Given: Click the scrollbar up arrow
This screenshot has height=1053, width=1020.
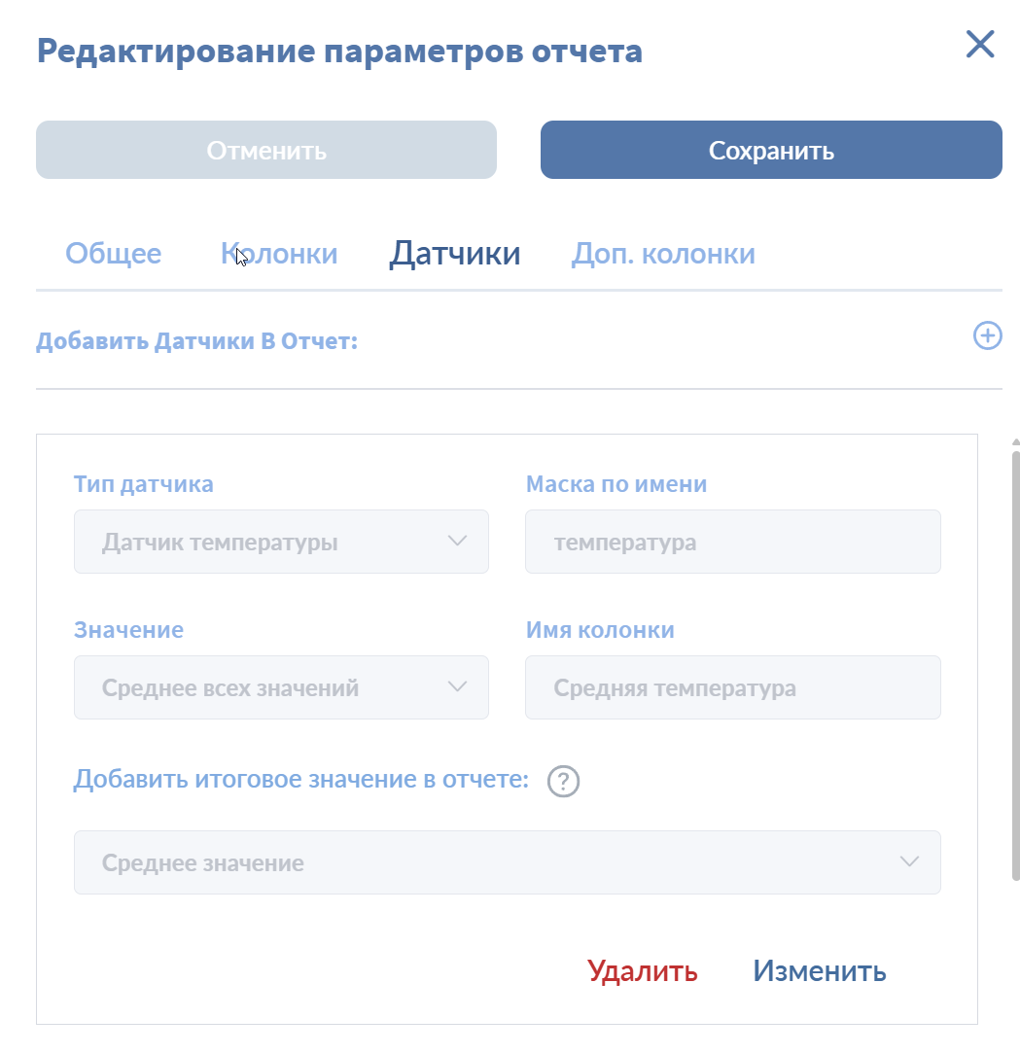Looking at the screenshot, I should pos(1014,442).
